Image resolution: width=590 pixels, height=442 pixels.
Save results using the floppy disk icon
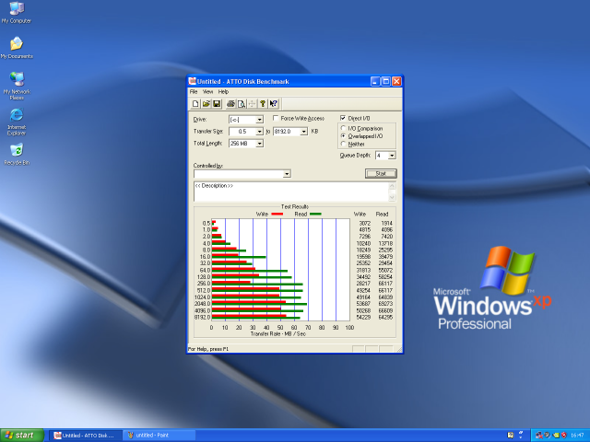(217, 104)
